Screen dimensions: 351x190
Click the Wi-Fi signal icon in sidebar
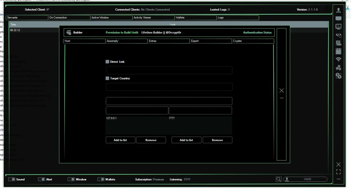pyautogui.click(x=339, y=59)
